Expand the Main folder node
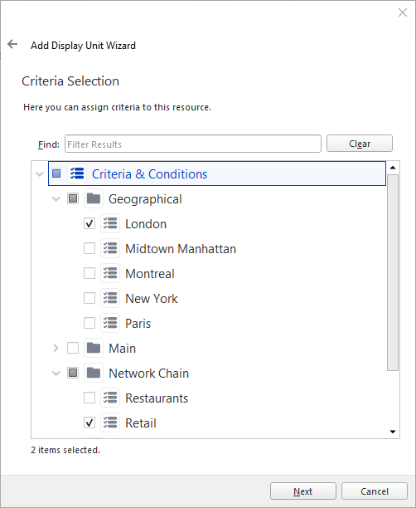Image resolution: width=416 pixels, height=508 pixels. (56, 349)
